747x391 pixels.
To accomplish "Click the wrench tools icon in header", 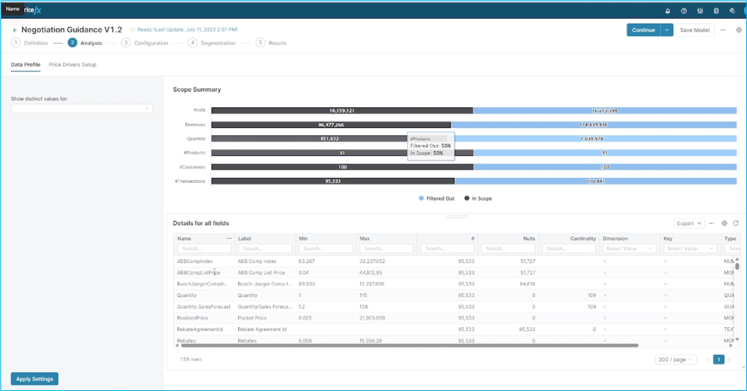I will (732, 11).
